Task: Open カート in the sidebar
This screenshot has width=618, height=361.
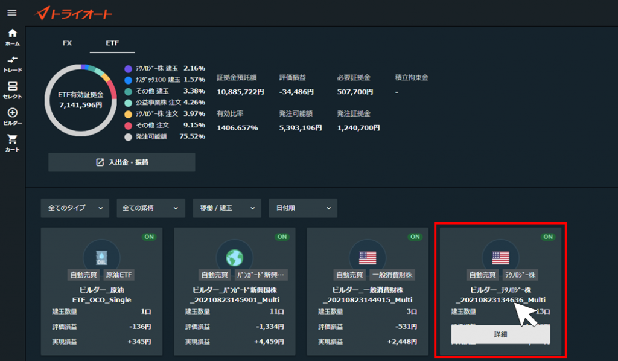Action: coord(13,143)
